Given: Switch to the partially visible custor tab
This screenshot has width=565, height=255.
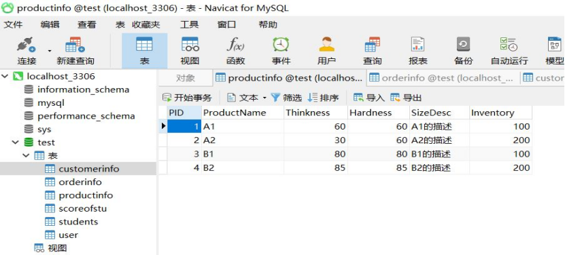Looking at the screenshot, I should tap(543, 78).
